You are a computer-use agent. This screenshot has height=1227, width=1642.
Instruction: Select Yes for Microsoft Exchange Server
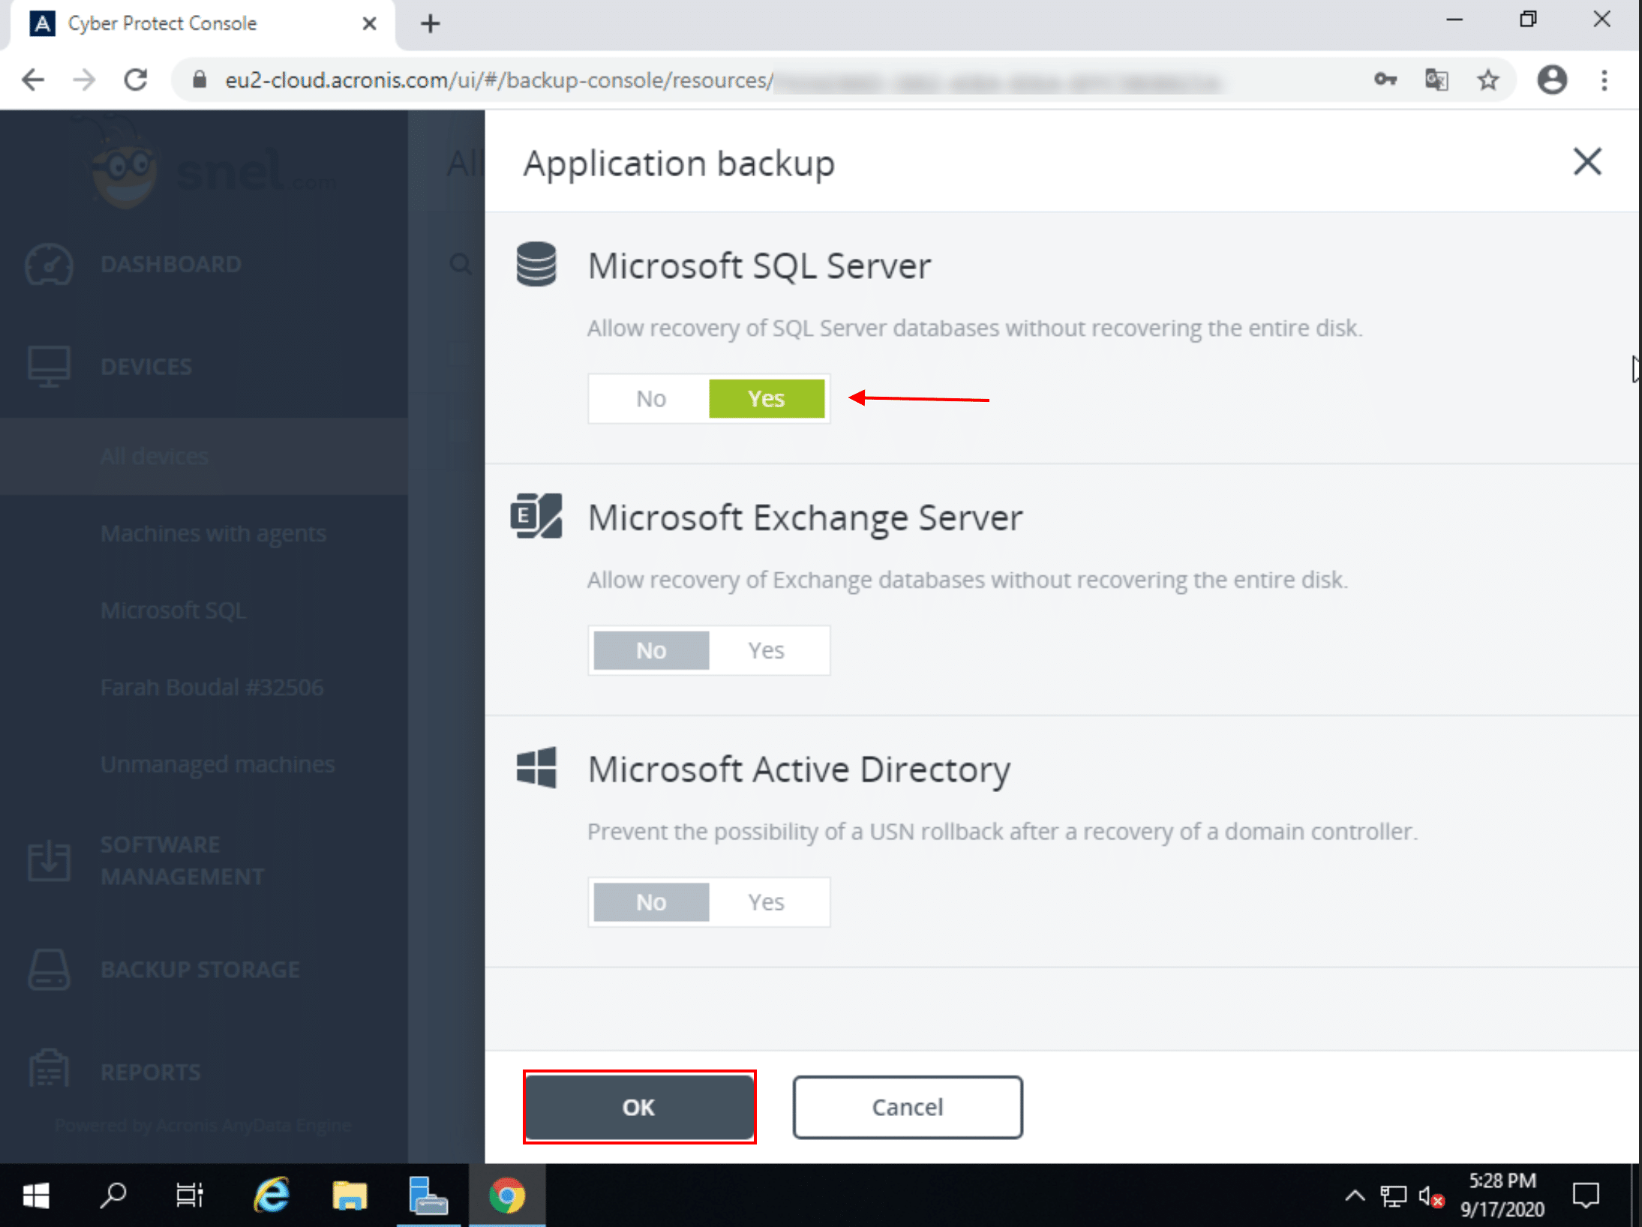767,650
